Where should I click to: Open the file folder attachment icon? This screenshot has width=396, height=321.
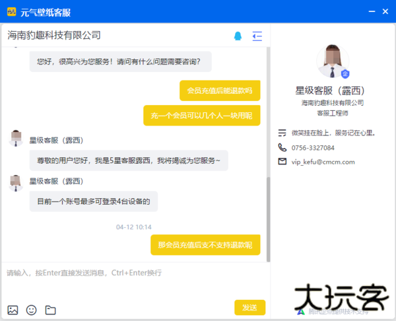[x=51, y=310]
